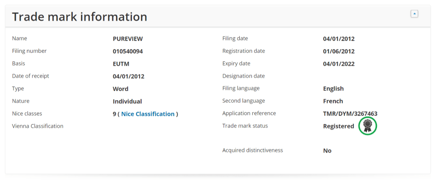Image resolution: width=436 pixels, height=180 pixels.
Task: Click the basis value EUTM
Action: [121, 64]
